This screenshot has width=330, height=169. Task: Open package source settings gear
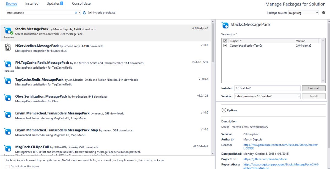click(x=323, y=13)
